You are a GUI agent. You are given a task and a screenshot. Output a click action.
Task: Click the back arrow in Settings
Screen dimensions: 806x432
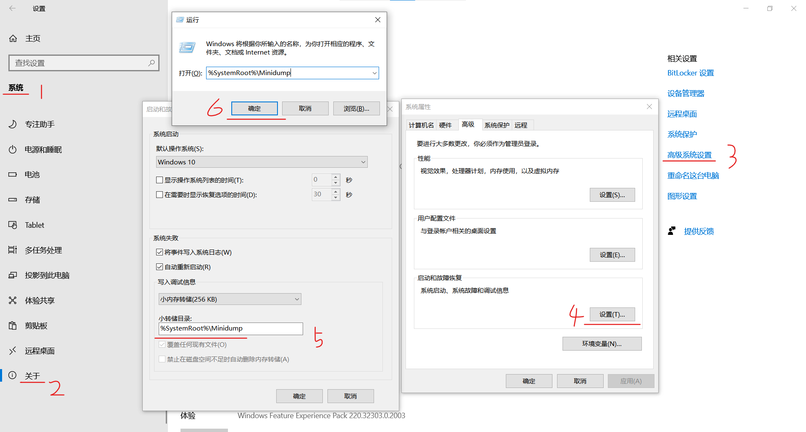[x=13, y=8]
